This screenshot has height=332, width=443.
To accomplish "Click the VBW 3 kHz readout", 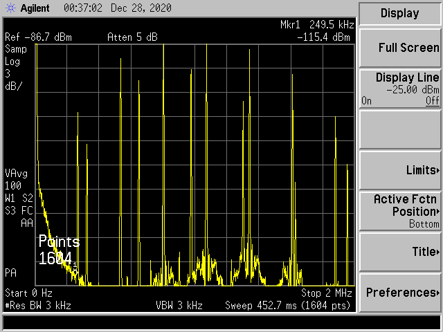I will (179, 305).
